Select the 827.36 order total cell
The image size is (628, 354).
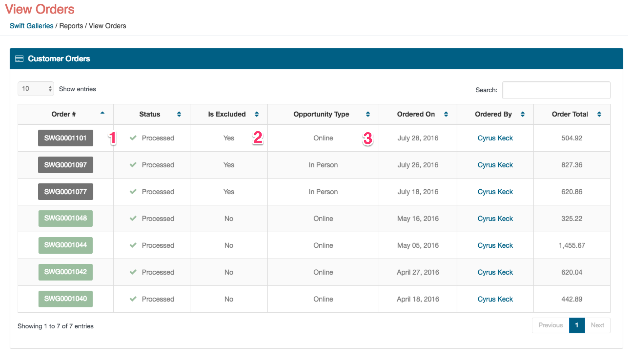point(572,165)
